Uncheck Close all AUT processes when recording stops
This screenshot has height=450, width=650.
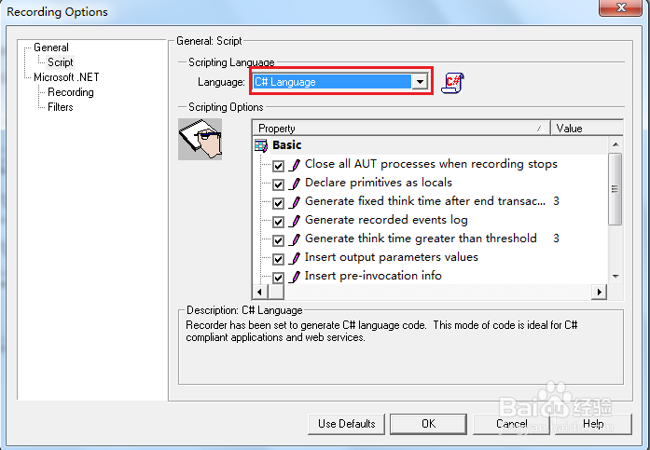tap(279, 165)
